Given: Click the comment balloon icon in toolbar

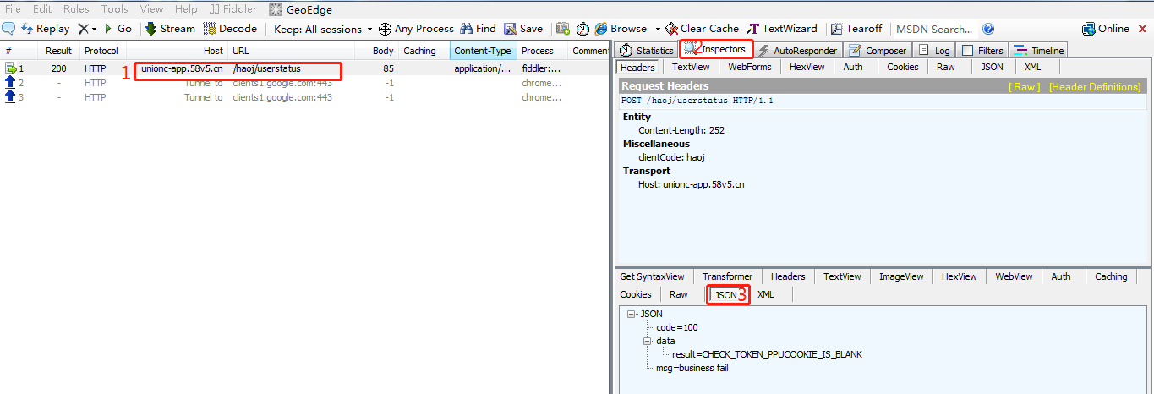Looking at the screenshot, I should 8,28.
